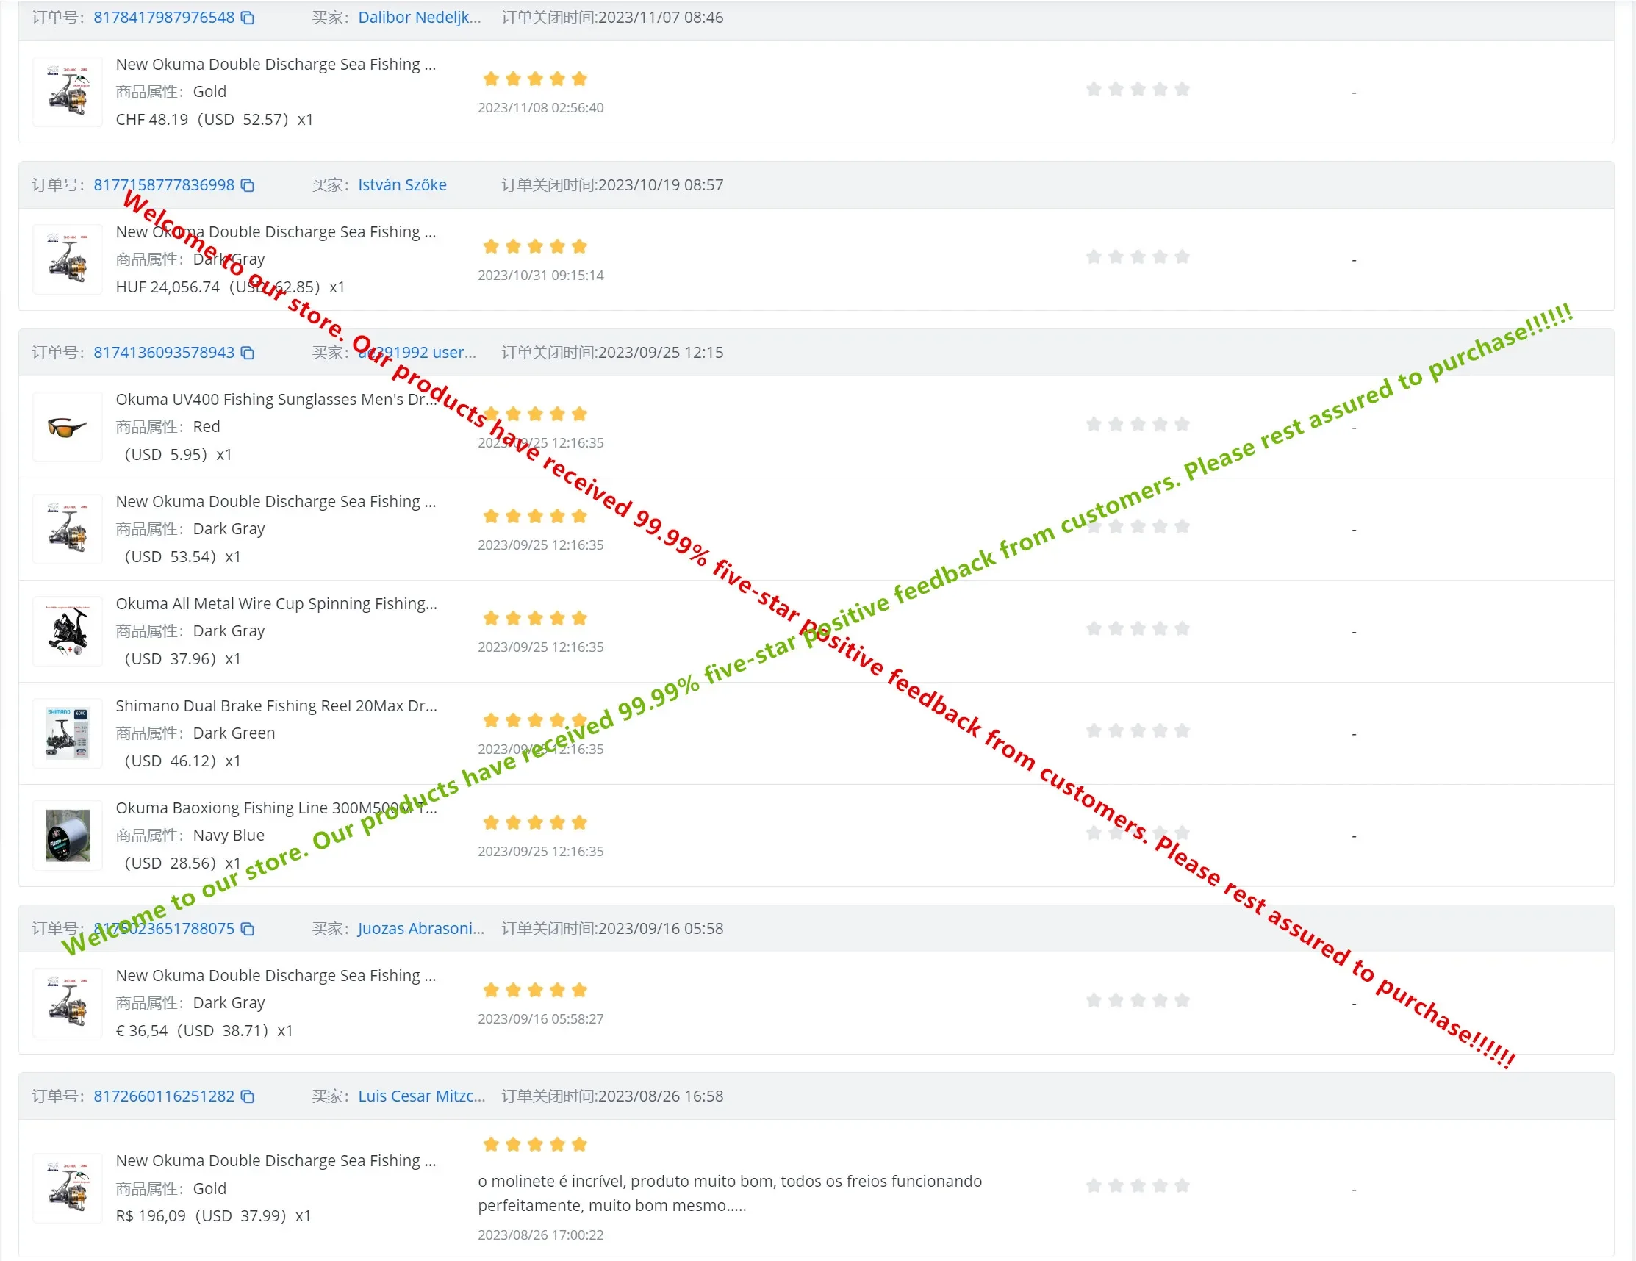This screenshot has height=1261, width=1636.
Task: Open buyer Dalibor Nedeljk... profile
Action: click(419, 17)
